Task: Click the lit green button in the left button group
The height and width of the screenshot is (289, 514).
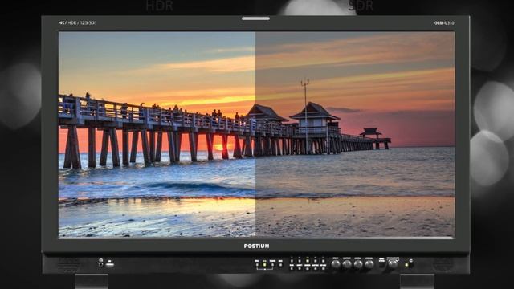Action: [264, 265]
